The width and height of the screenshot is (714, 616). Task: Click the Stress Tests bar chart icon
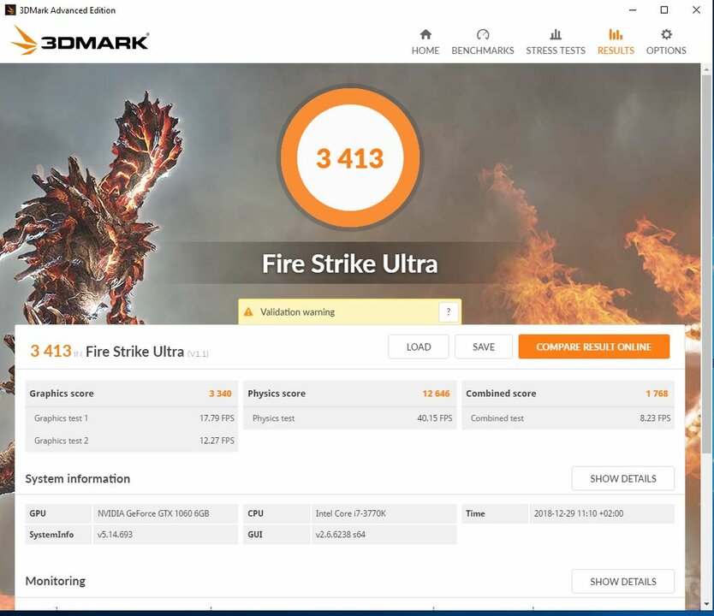(x=556, y=34)
